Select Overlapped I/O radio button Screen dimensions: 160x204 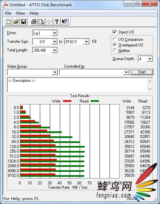tap(115, 45)
